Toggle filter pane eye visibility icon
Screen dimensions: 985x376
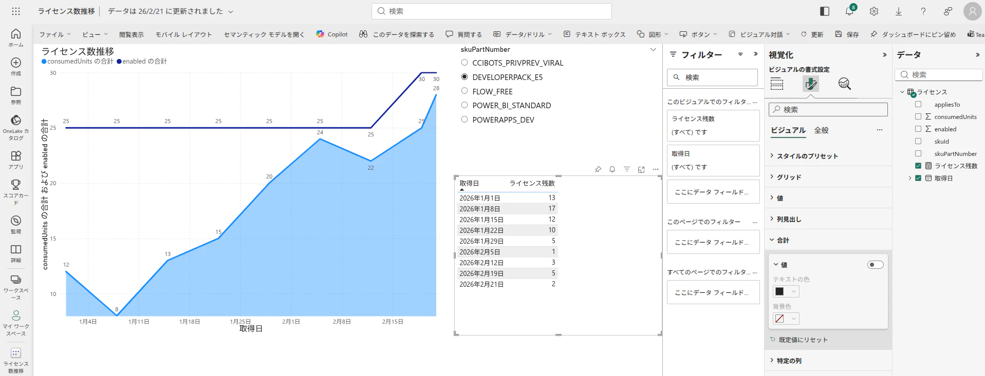[x=740, y=54]
